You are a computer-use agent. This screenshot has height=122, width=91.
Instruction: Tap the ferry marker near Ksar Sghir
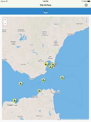click(39, 91)
